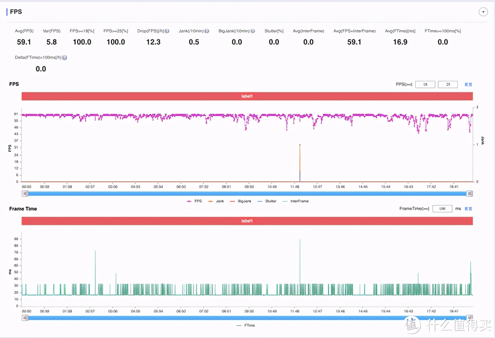This screenshot has width=495, height=338.
Task: Hide the Stutter series in the FPS legend
Action: (267, 201)
